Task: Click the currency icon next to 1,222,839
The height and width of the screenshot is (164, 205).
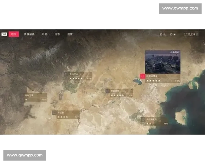Action: tap(197, 35)
